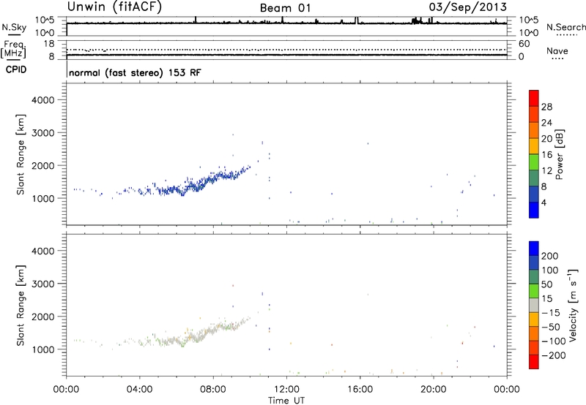The height and width of the screenshot is (405, 586).
Task: Click the date label "03/Sep/2013"
Action: tap(468, 7)
